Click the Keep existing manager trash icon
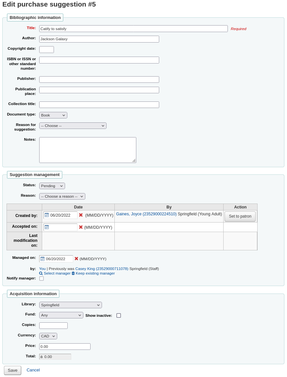The width and height of the screenshot is (287, 377). tap(73, 273)
